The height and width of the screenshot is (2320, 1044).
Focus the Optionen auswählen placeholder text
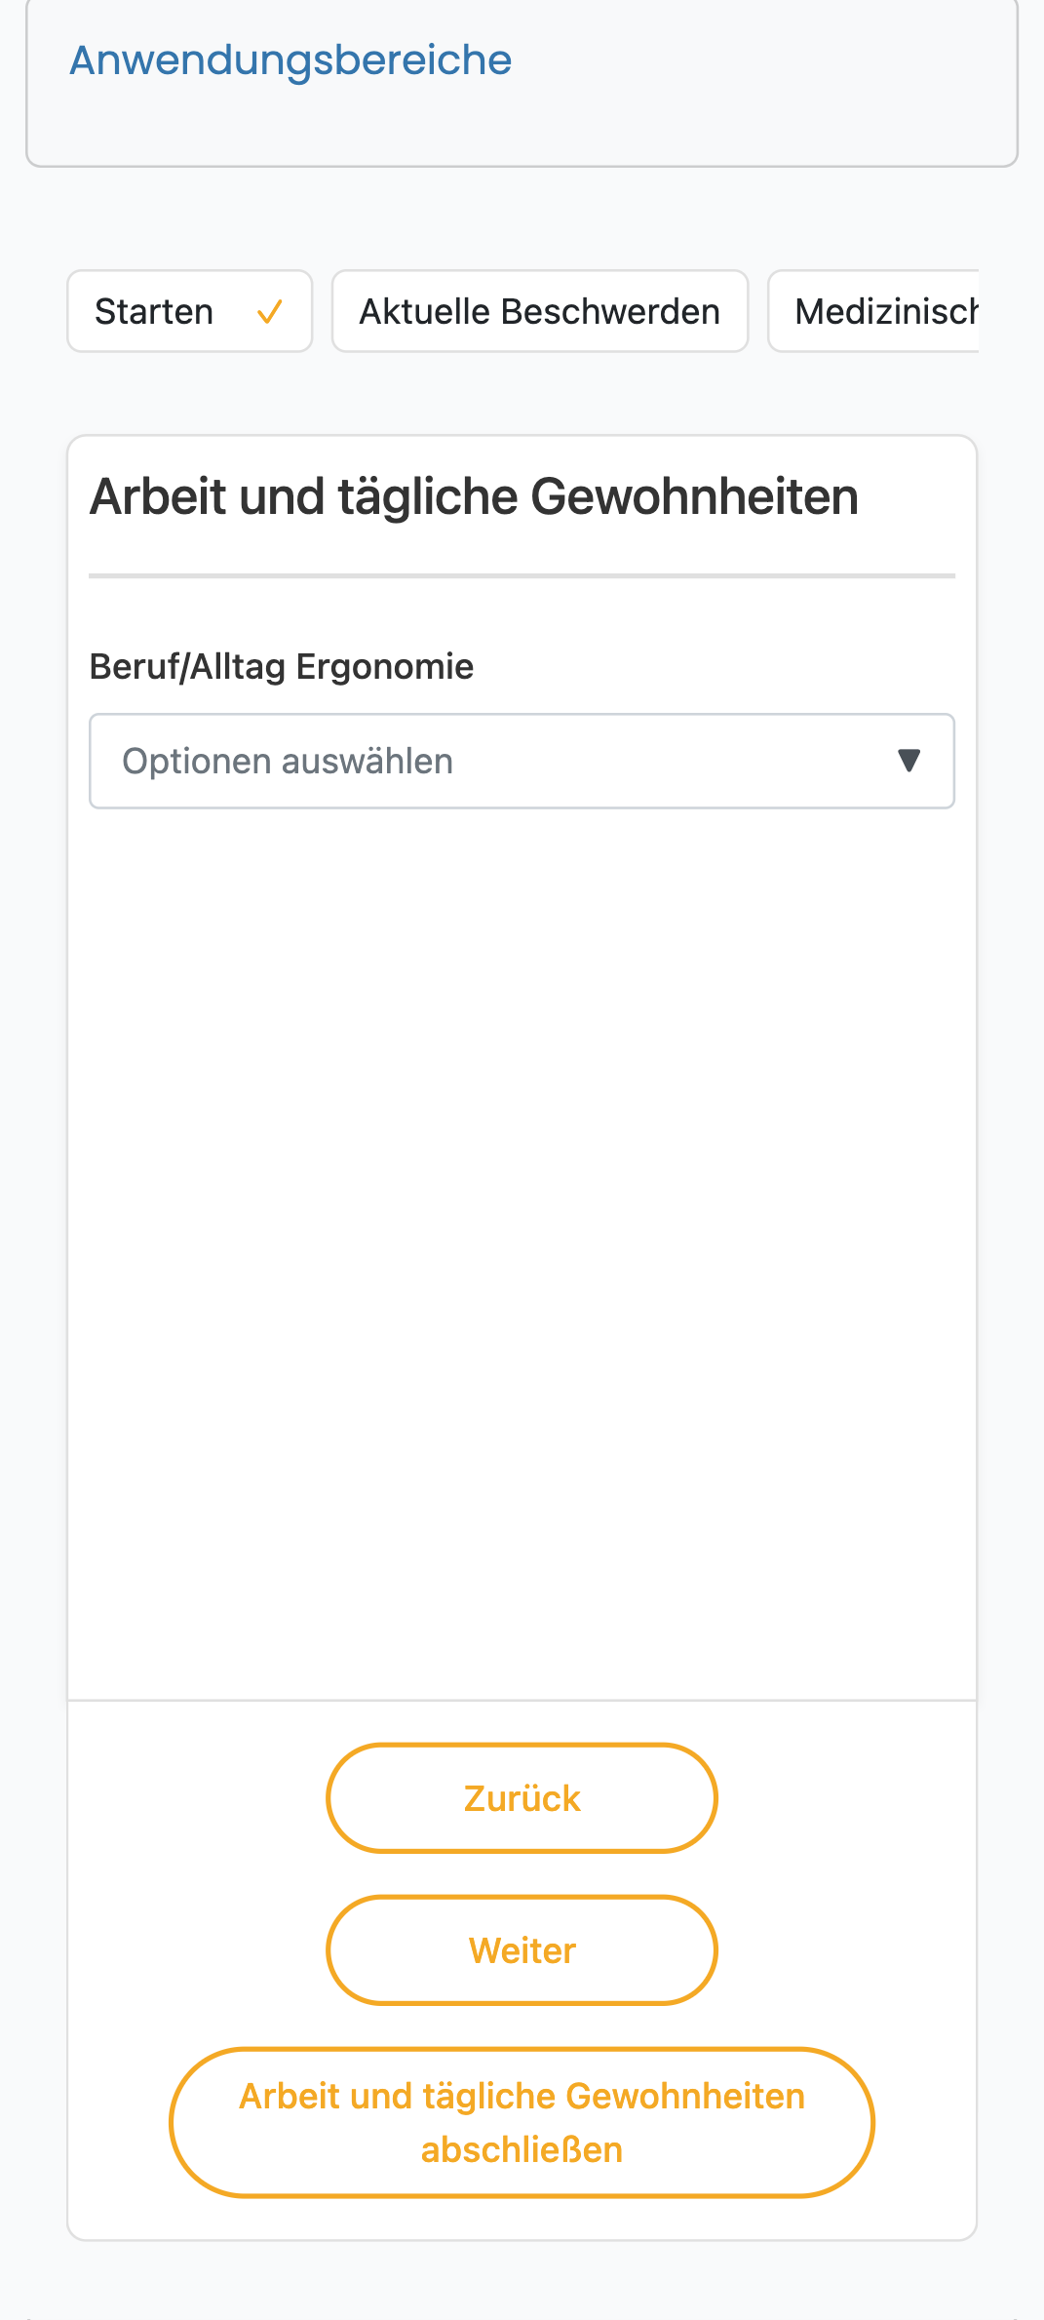tap(288, 762)
